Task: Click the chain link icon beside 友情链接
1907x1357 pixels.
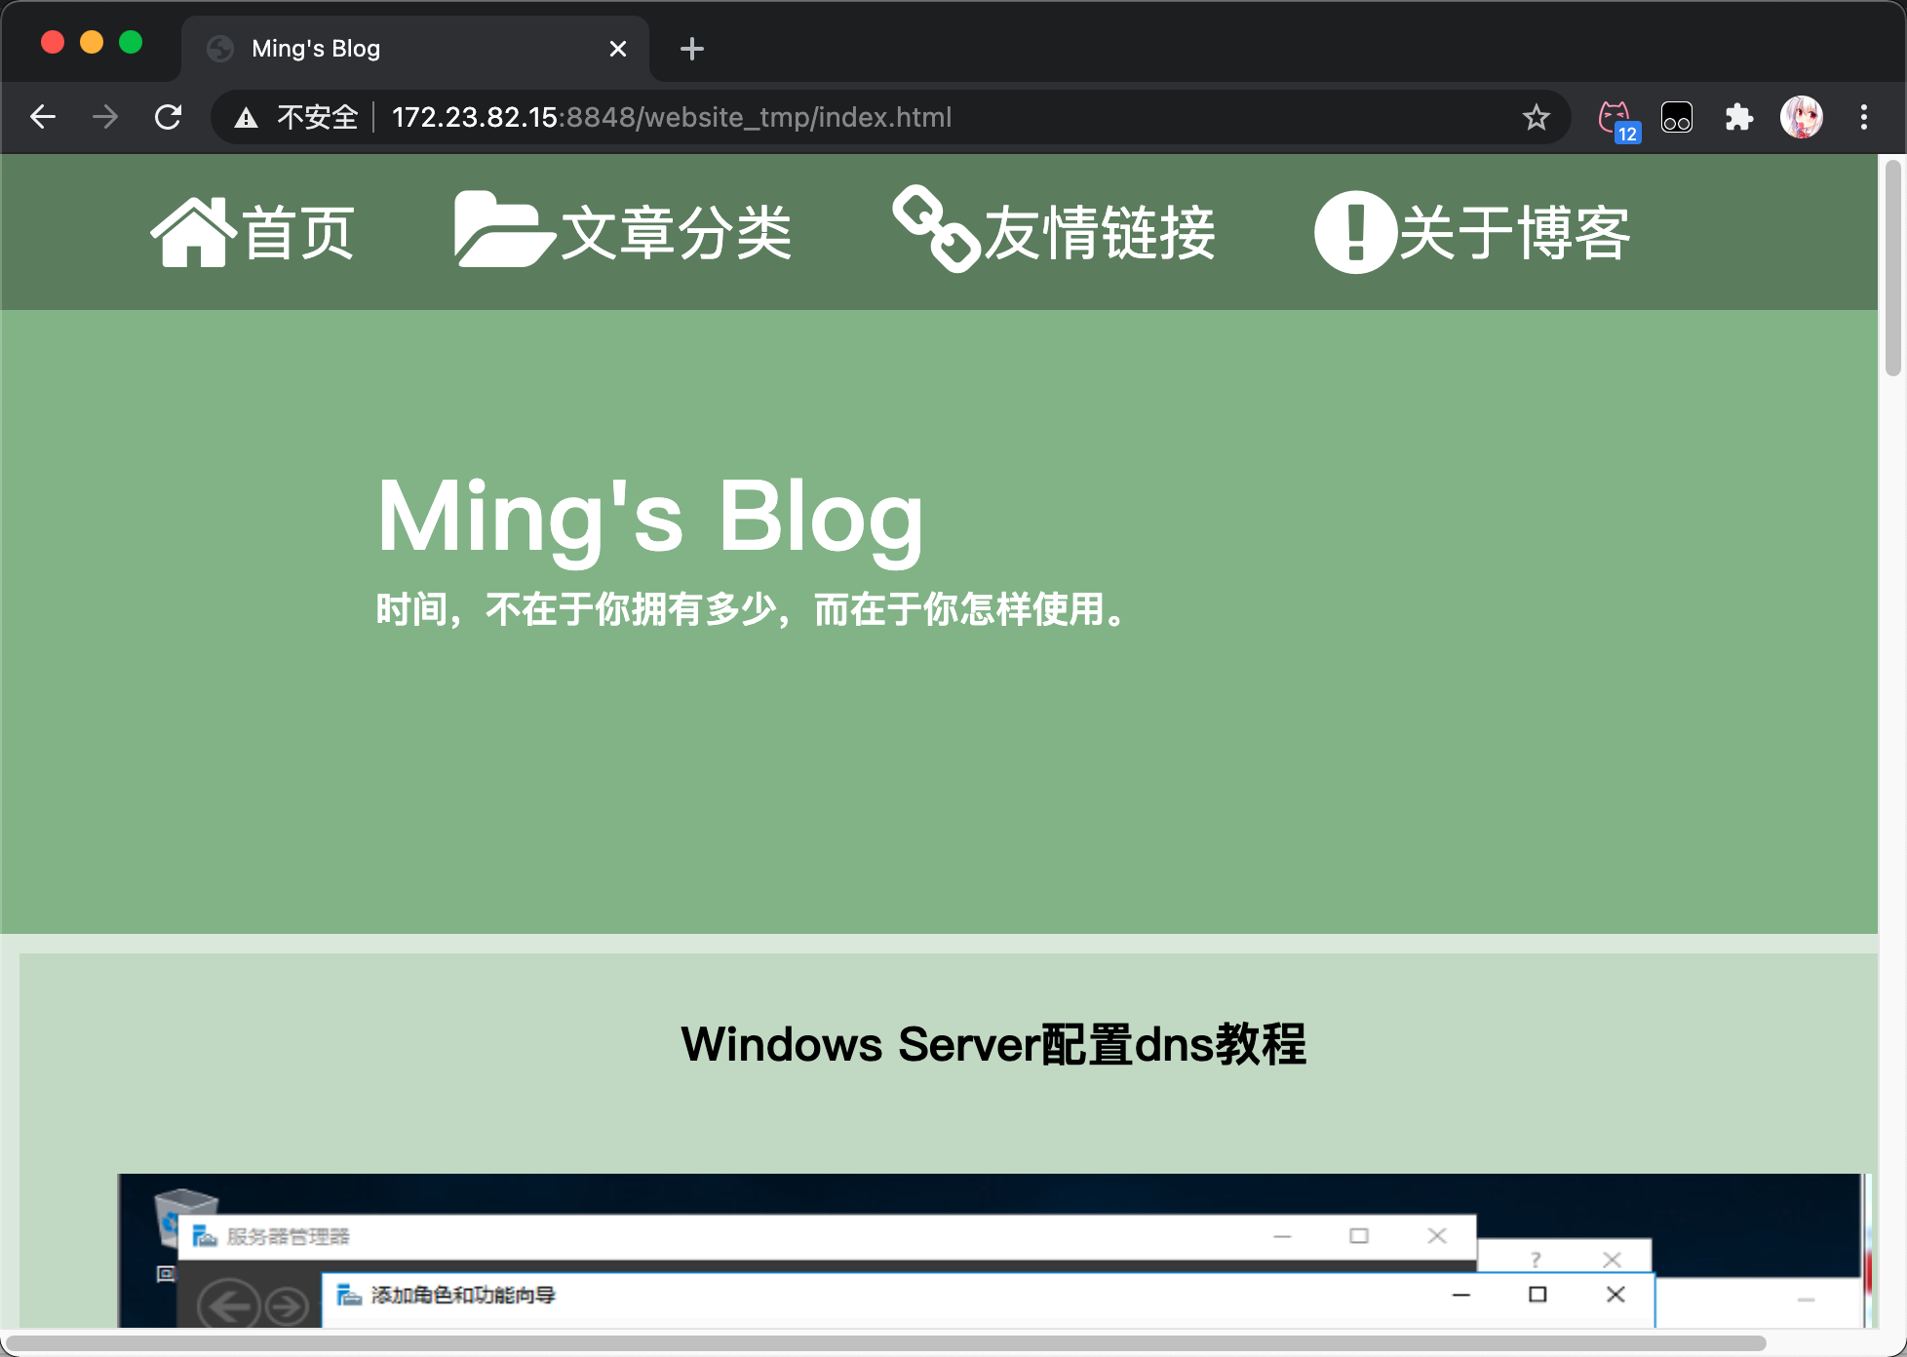Action: tap(935, 229)
